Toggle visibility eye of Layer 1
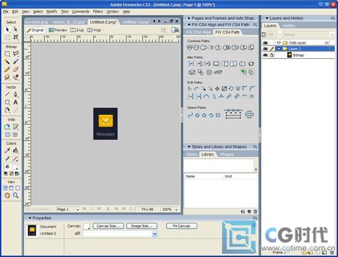Viewport: 338px width, 257px height. coord(265,49)
